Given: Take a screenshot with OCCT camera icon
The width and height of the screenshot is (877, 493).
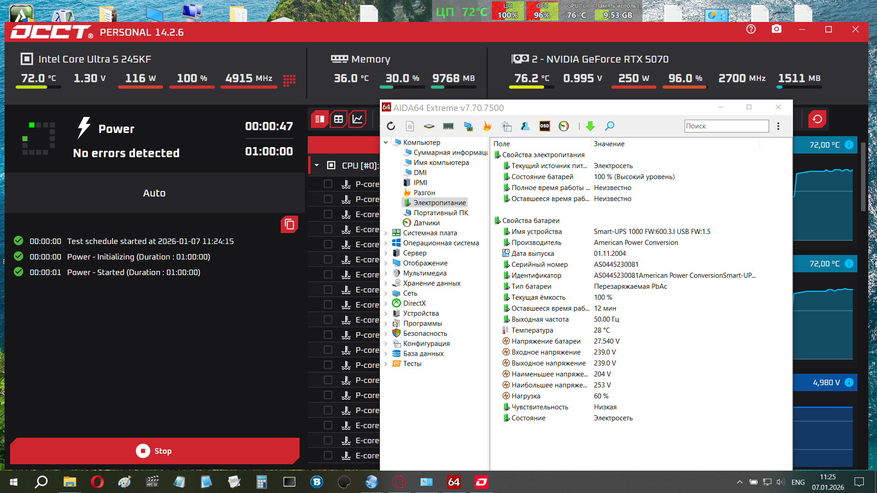Looking at the screenshot, I should [776, 29].
